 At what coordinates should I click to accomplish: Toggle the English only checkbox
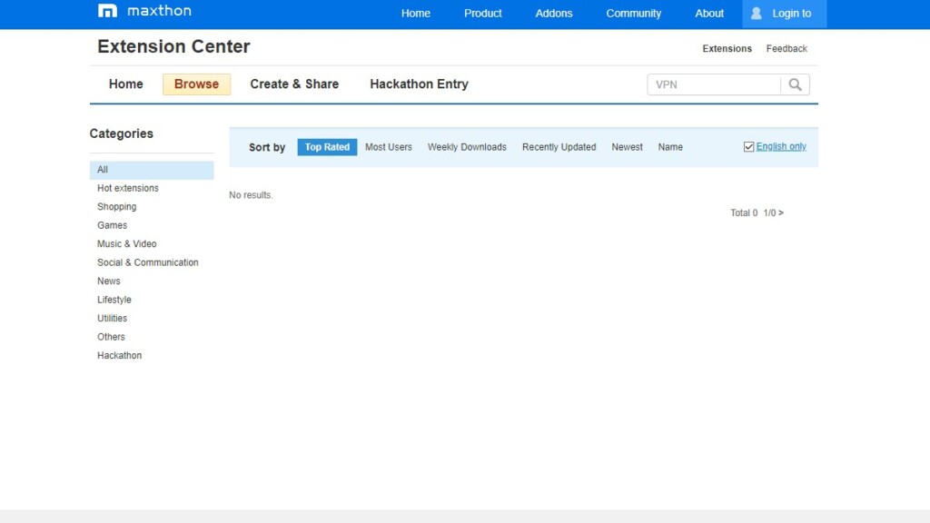pos(748,146)
